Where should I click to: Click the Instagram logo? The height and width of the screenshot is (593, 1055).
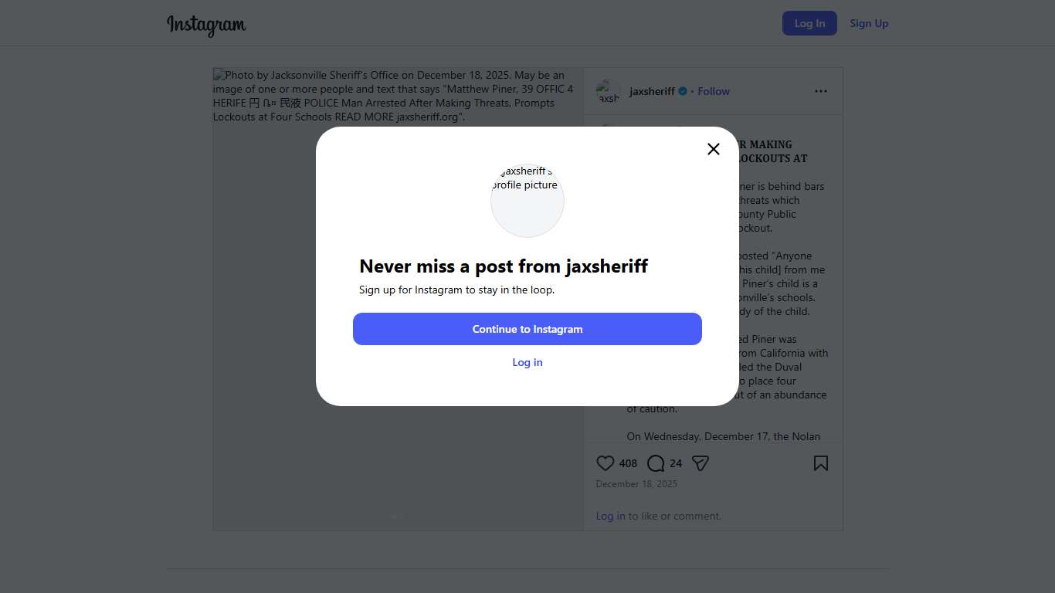click(x=206, y=25)
